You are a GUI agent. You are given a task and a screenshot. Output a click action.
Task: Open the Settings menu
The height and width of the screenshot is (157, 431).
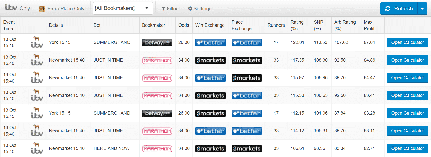(x=199, y=8)
